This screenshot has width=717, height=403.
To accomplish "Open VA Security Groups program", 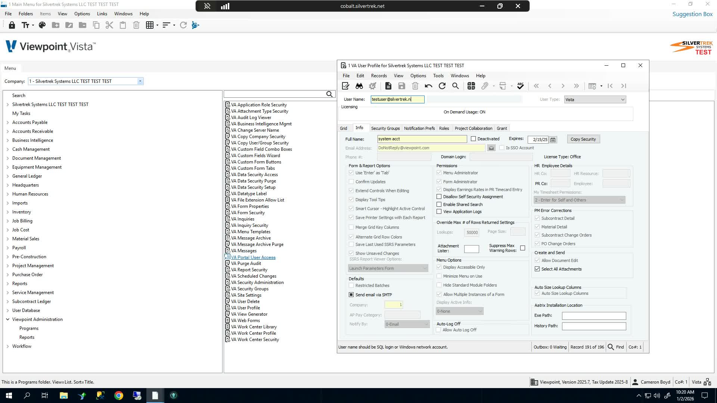I will 249,289.
